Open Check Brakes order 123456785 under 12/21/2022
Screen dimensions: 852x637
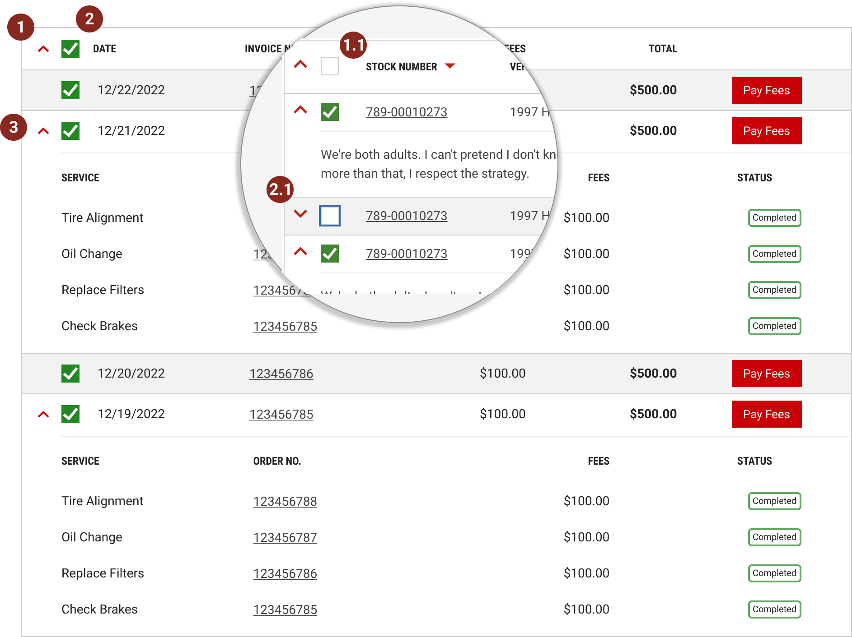285,326
